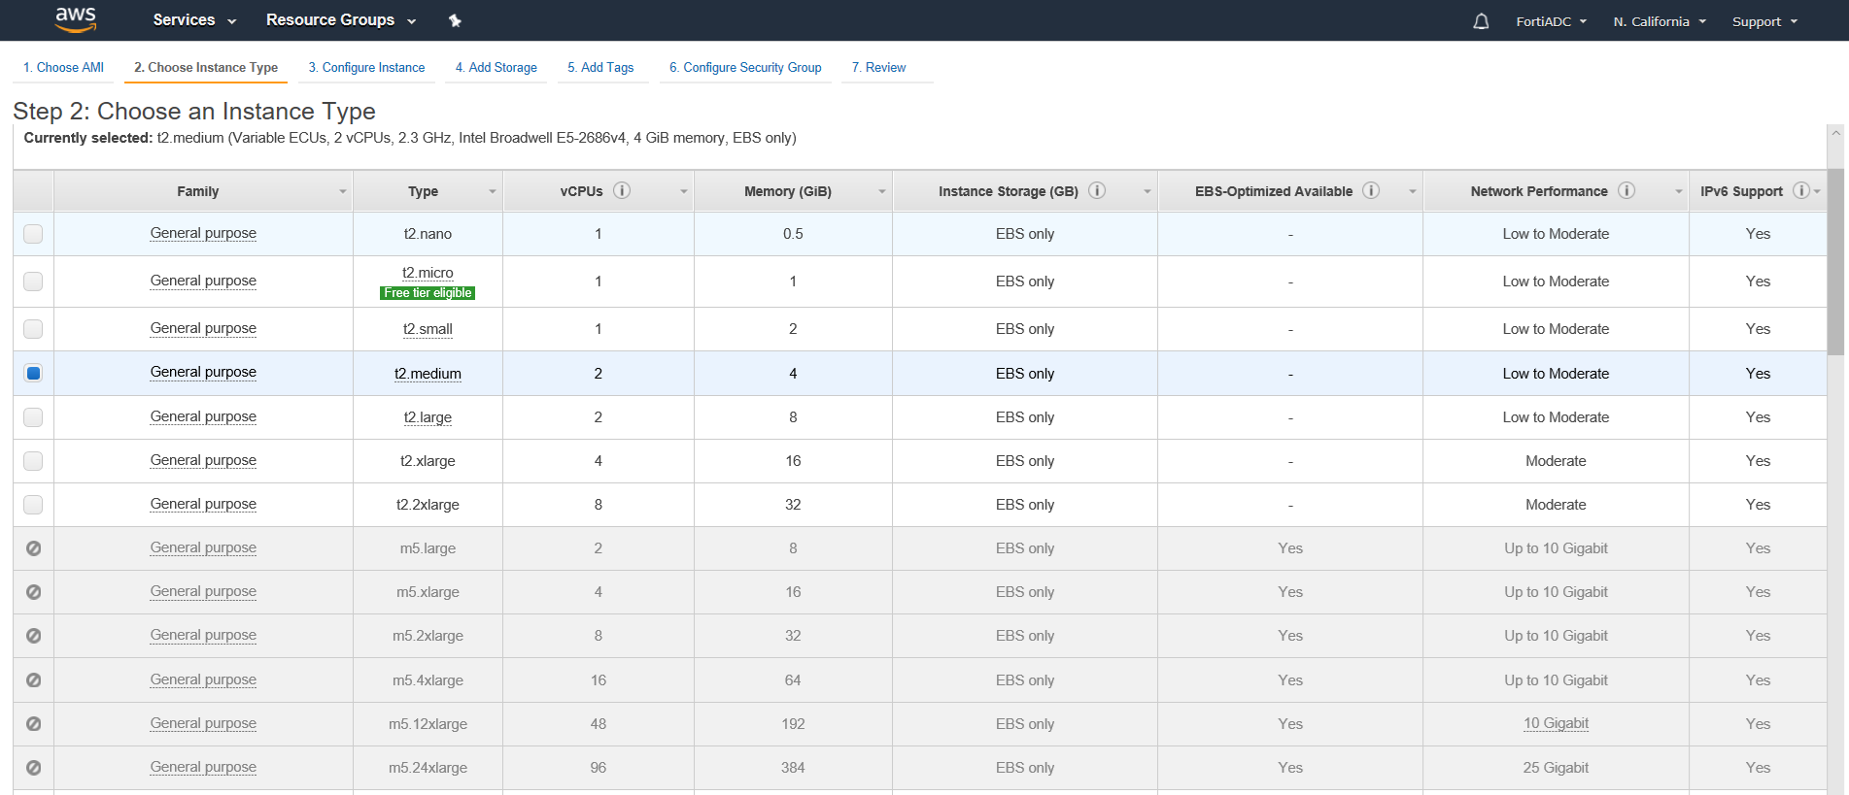Open General purpose link in t2.nano row
The height and width of the screenshot is (795, 1849).
pos(203,233)
